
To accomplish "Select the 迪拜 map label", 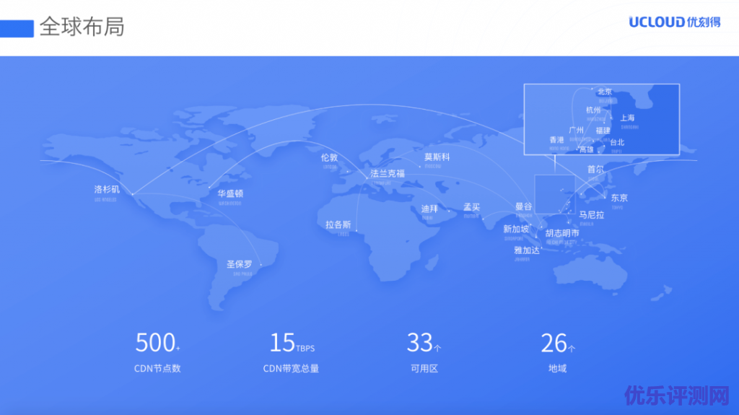I will [429, 209].
